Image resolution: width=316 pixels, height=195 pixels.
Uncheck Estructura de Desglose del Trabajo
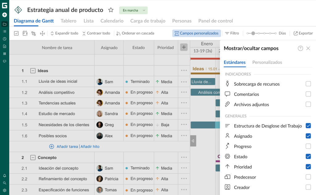[x=308, y=126]
